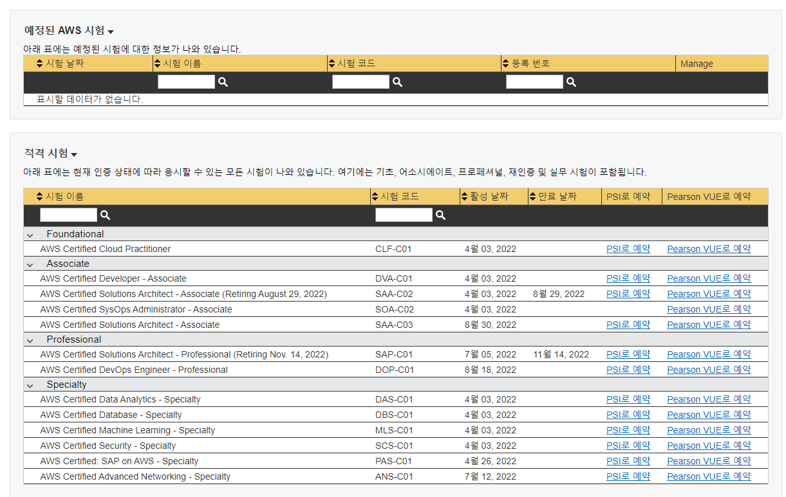Image resolution: width=786 pixels, height=497 pixels.
Task: Sort scheduled exams by 등록 번호
Action: pos(526,64)
